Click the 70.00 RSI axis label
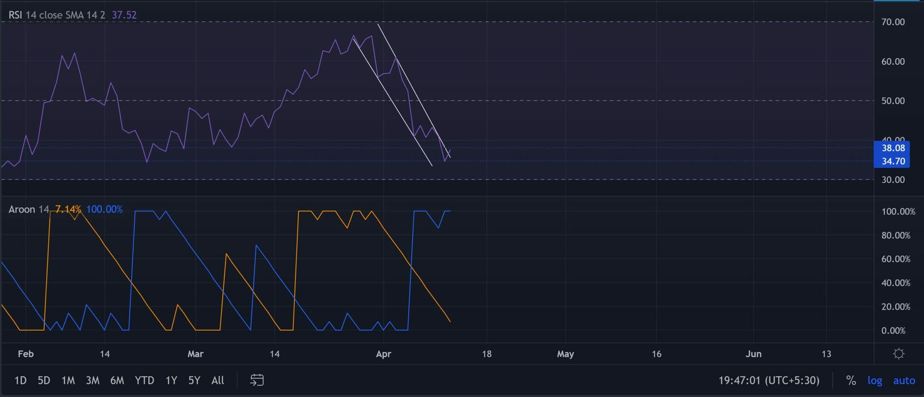The width and height of the screenshot is (924, 397). tap(893, 22)
